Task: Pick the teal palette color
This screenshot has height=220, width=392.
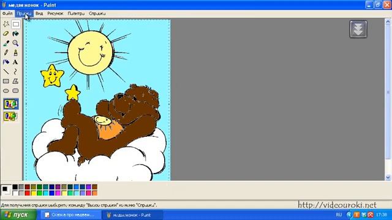Action: click(x=46, y=187)
